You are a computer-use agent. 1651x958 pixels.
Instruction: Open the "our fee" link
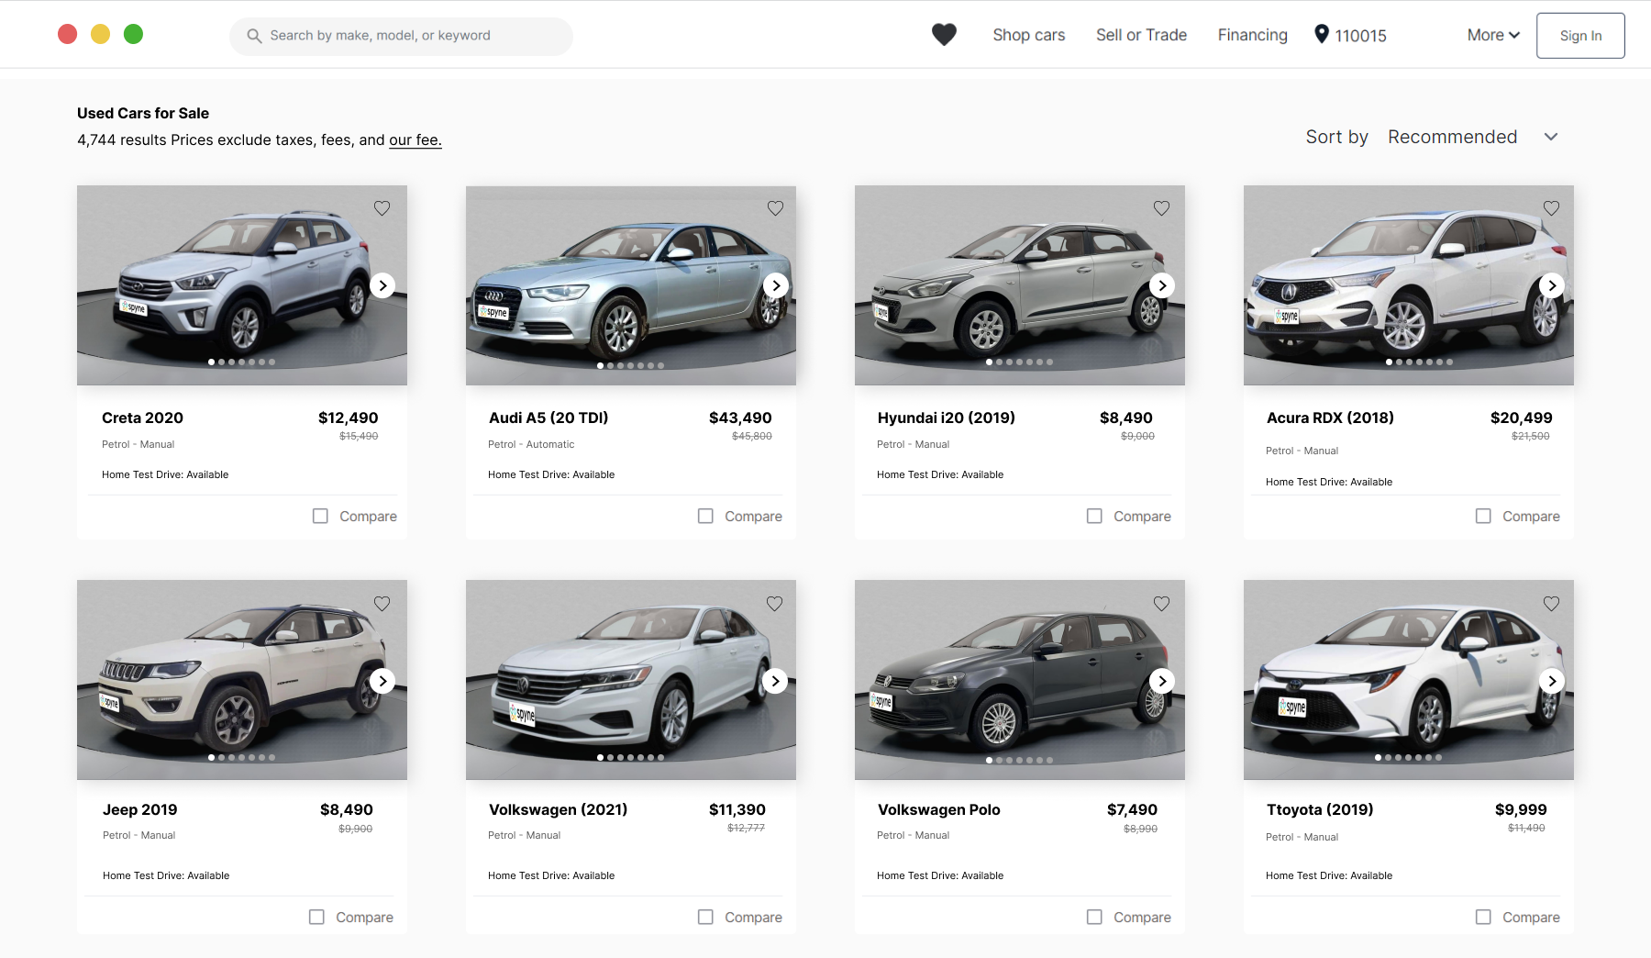click(415, 139)
